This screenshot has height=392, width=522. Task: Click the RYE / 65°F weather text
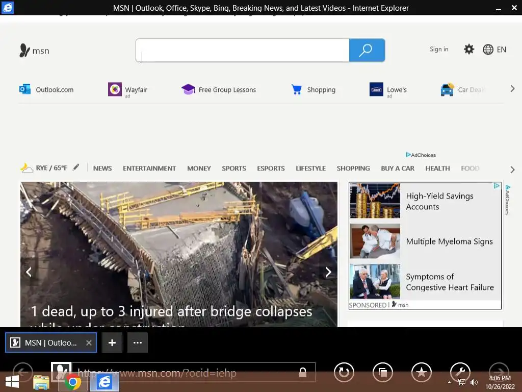coord(51,167)
